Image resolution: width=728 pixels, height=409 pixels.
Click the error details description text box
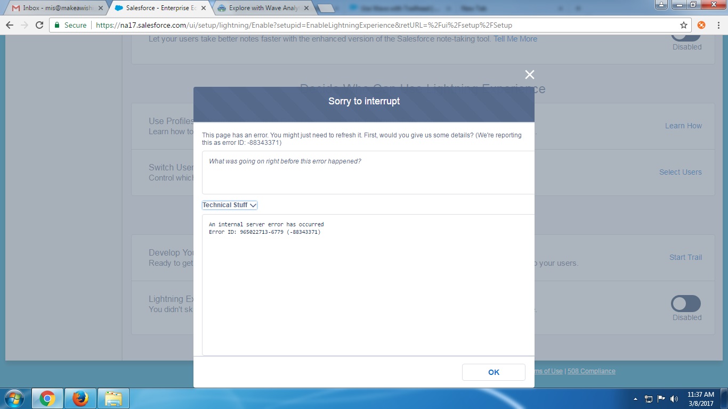point(368,173)
